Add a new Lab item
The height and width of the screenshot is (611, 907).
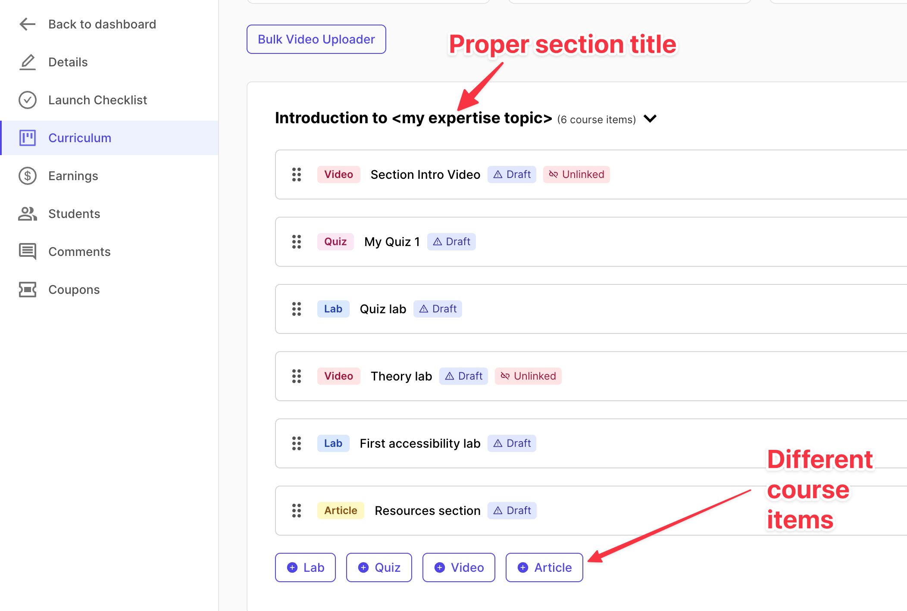[305, 567]
